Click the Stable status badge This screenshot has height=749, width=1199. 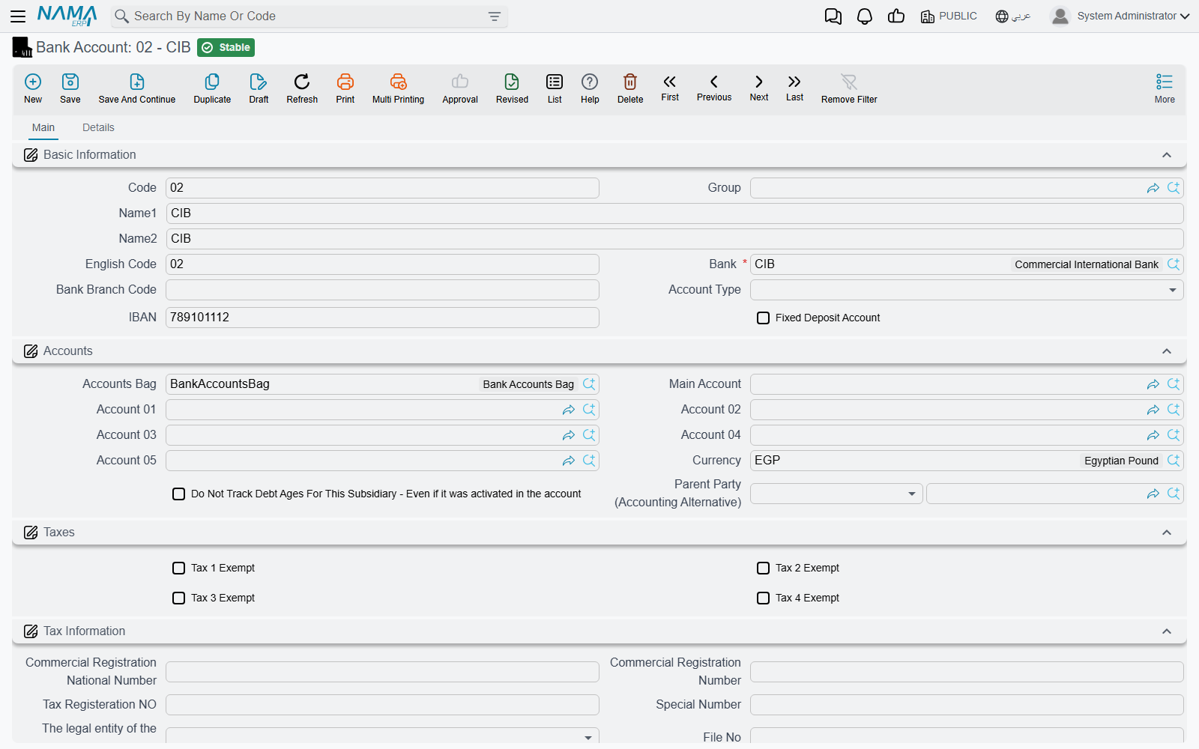pyautogui.click(x=226, y=48)
